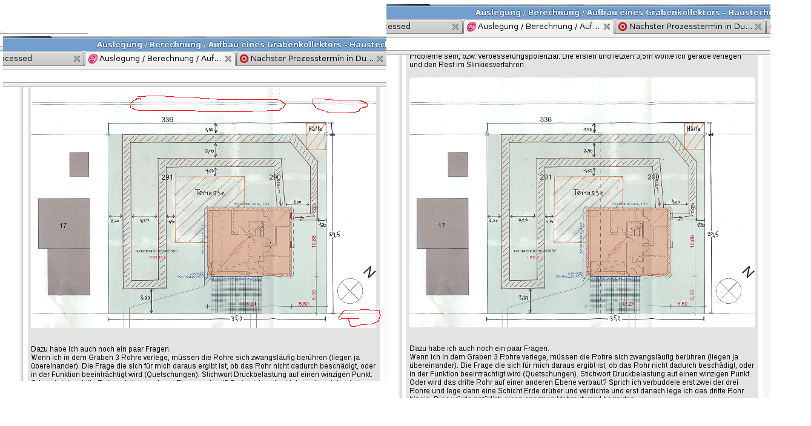
Task: Close Nächster Prozesstermin tab in right window
Action: point(758,27)
